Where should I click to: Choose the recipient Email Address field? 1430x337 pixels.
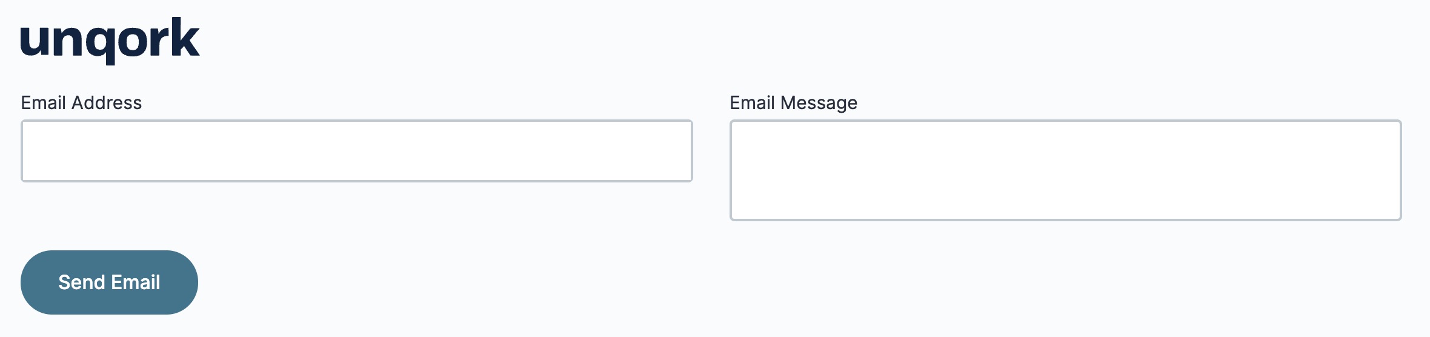[x=357, y=151]
